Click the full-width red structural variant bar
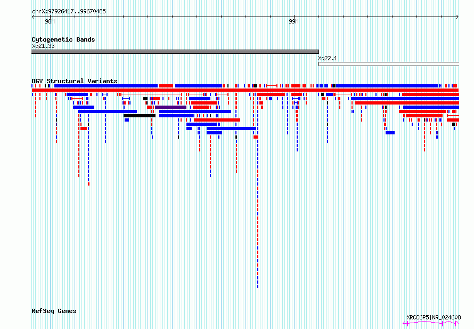 (245, 90)
